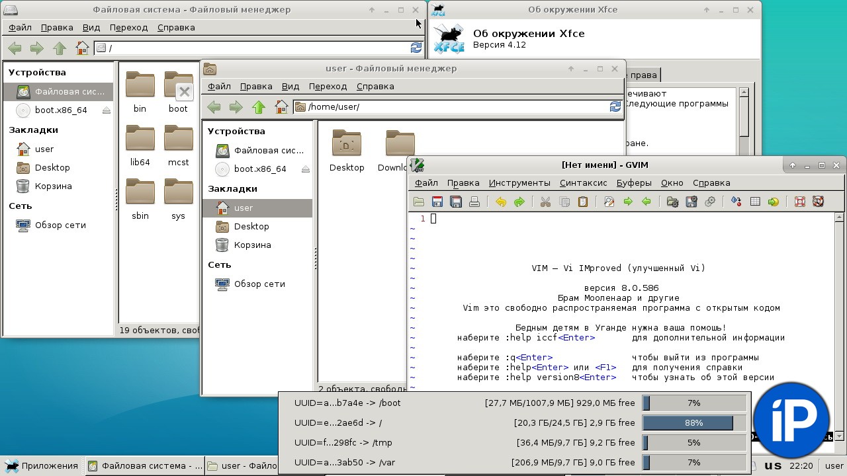847x476 pixels.
Task: Click the green up-arrow in user file manager
Action: (x=258, y=107)
